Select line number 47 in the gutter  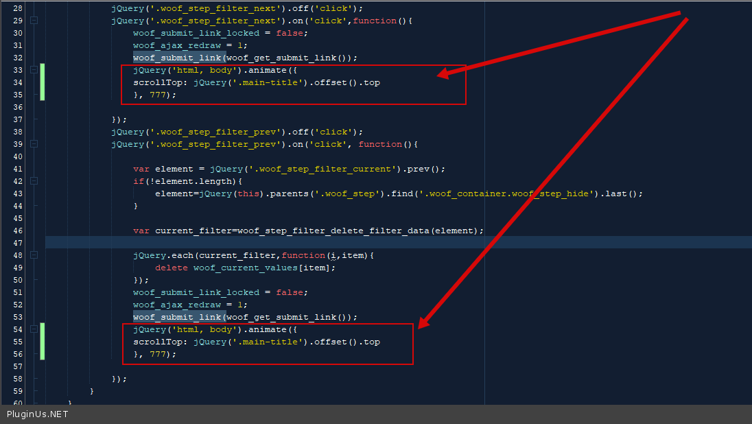click(x=18, y=243)
